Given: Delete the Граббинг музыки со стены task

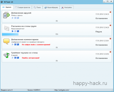Looking at the screenshot, I should tap(110, 52).
